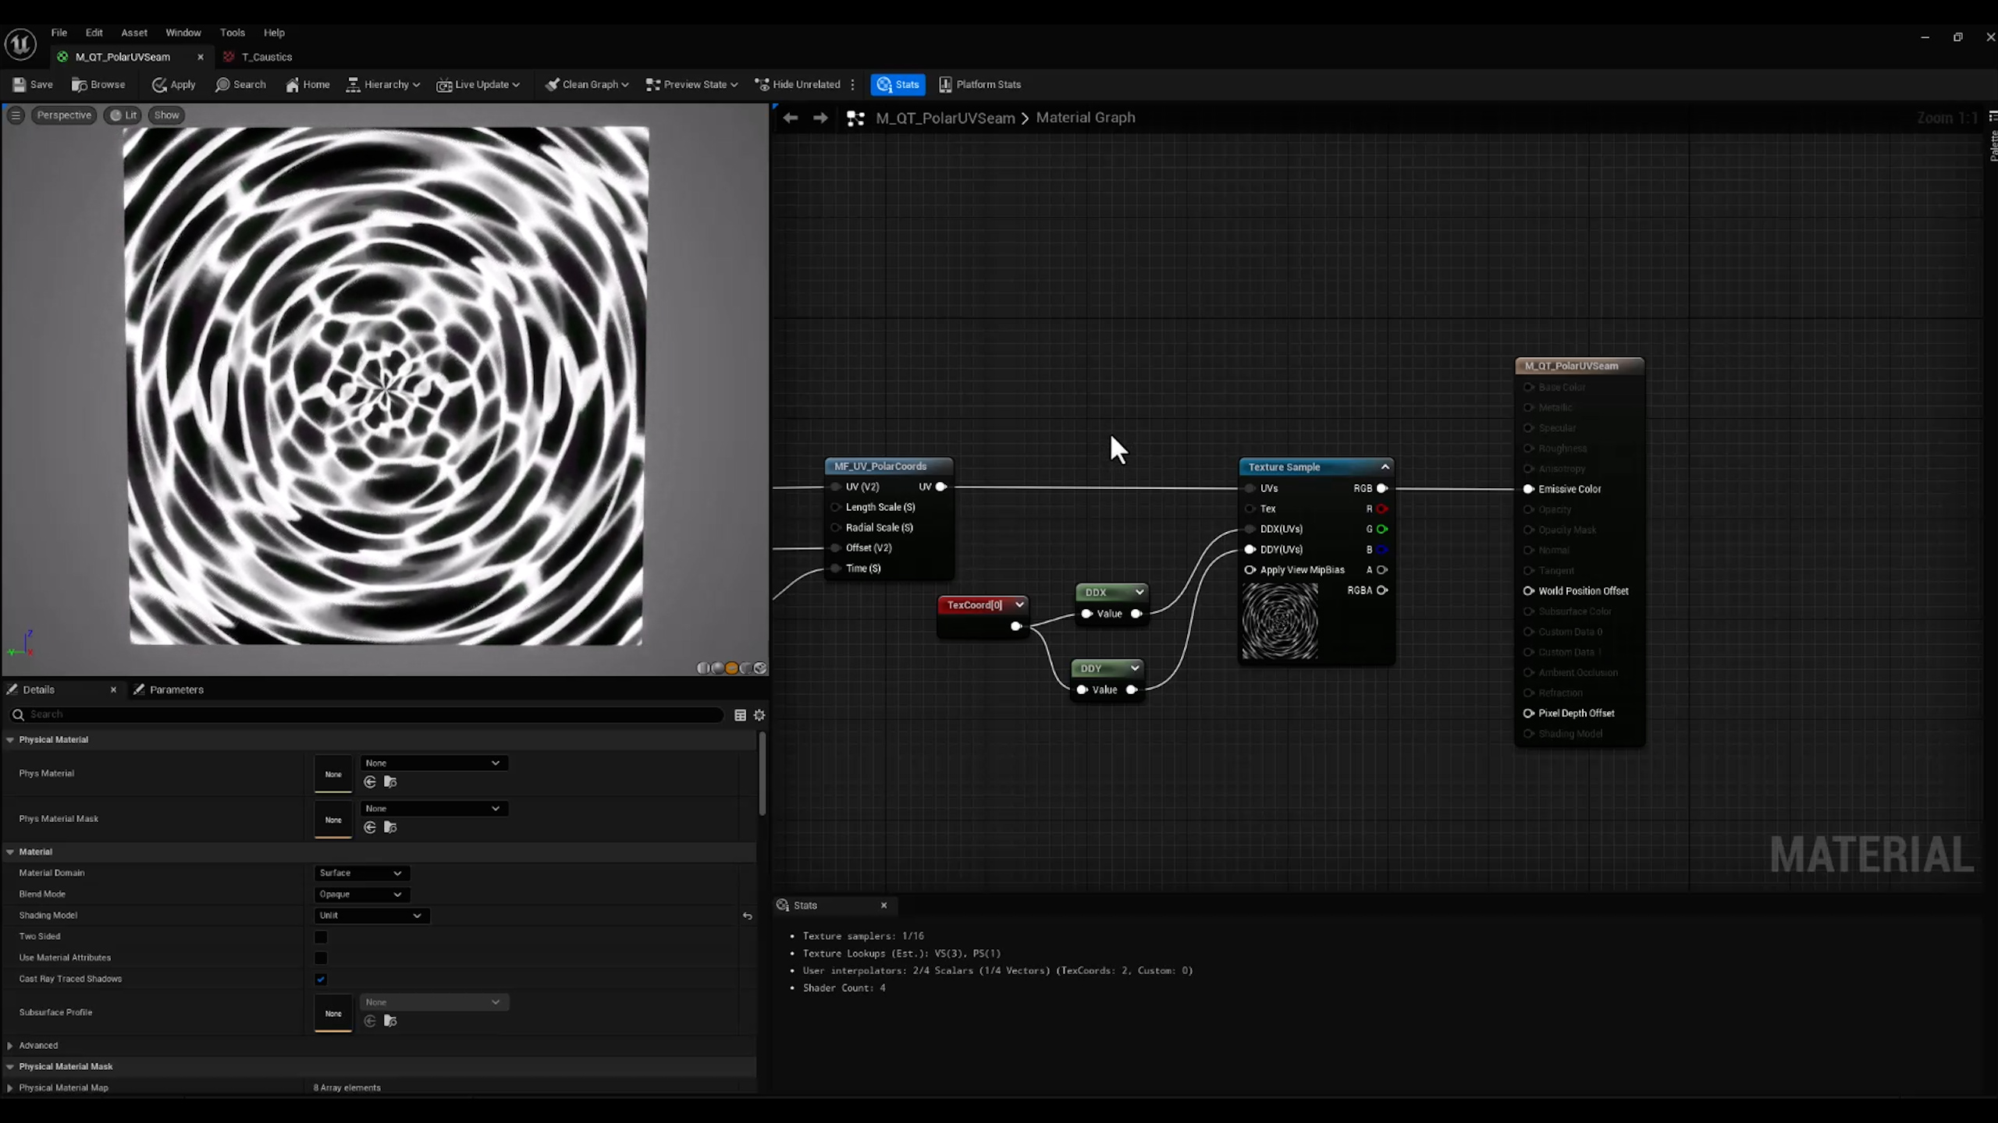Enable the Two Sided checkbox

tap(321, 937)
